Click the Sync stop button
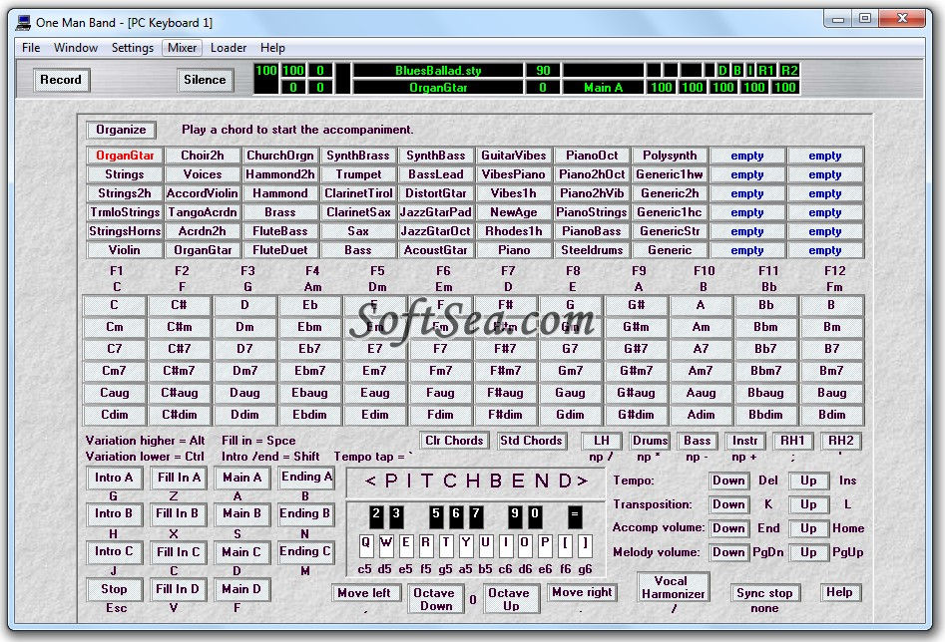 [x=764, y=593]
